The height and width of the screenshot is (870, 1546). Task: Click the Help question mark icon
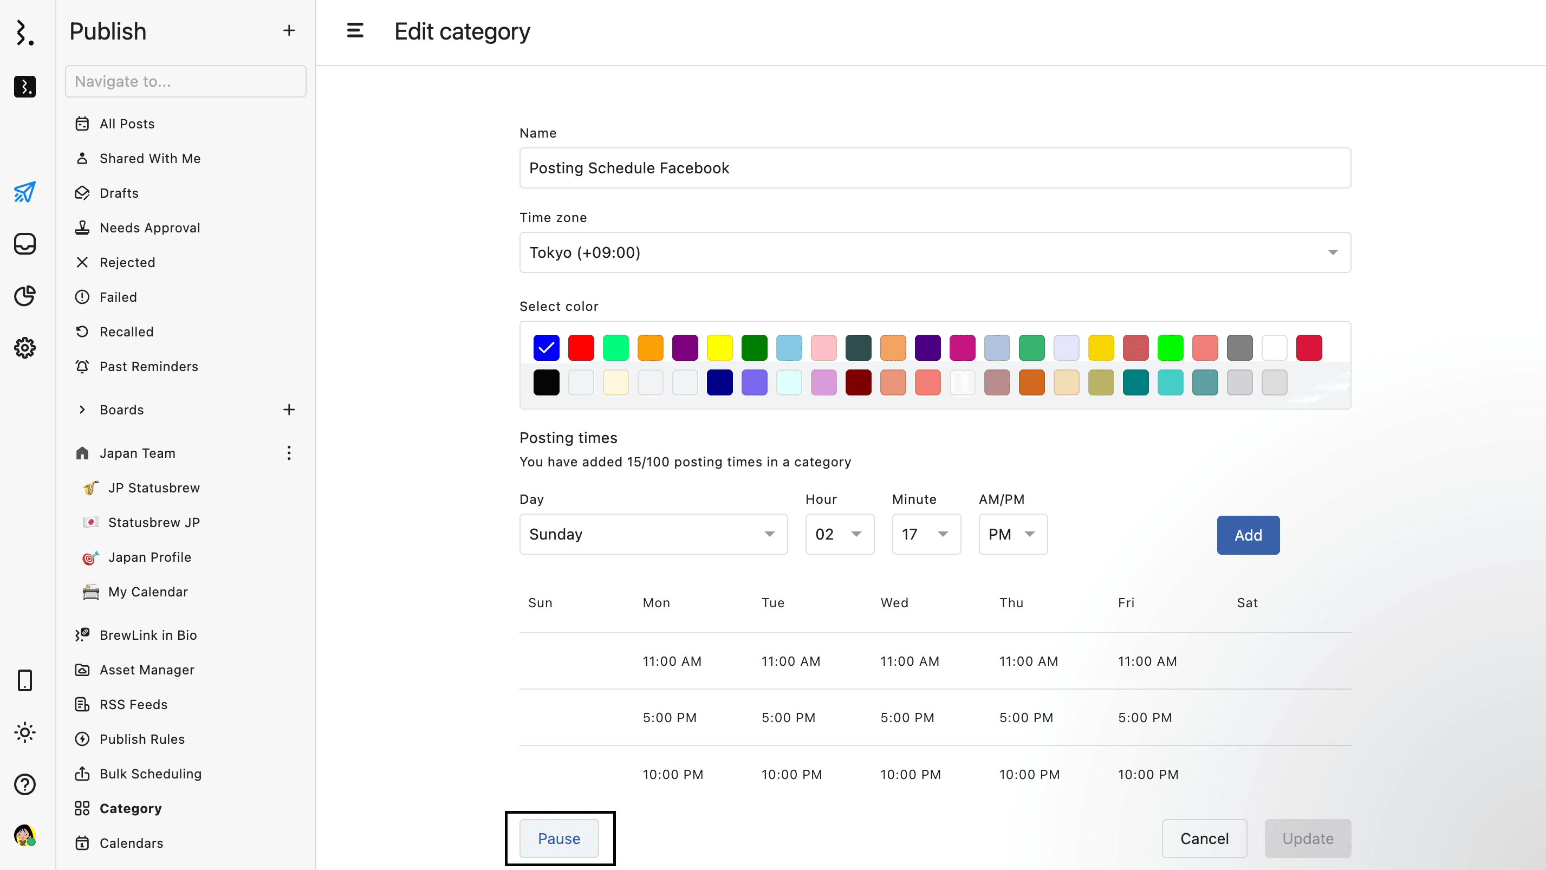pos(24,784)
